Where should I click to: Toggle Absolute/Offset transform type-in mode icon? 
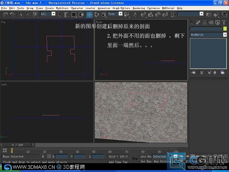click(x=49, y=156)
